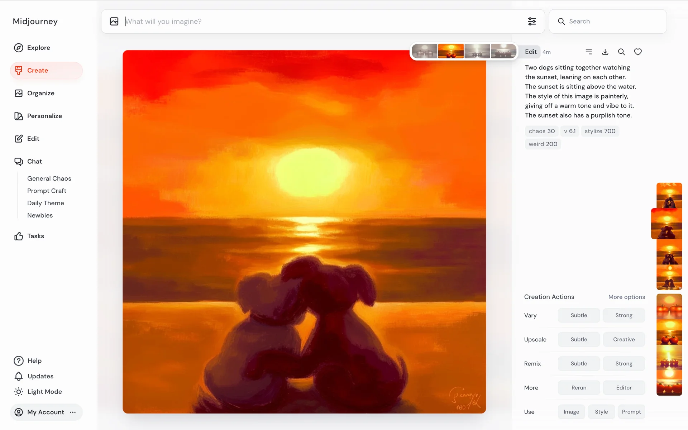The height and width of the screenshot is (430, 688).
Task: Open the Prompt Craft chat room
Action: 47,191
